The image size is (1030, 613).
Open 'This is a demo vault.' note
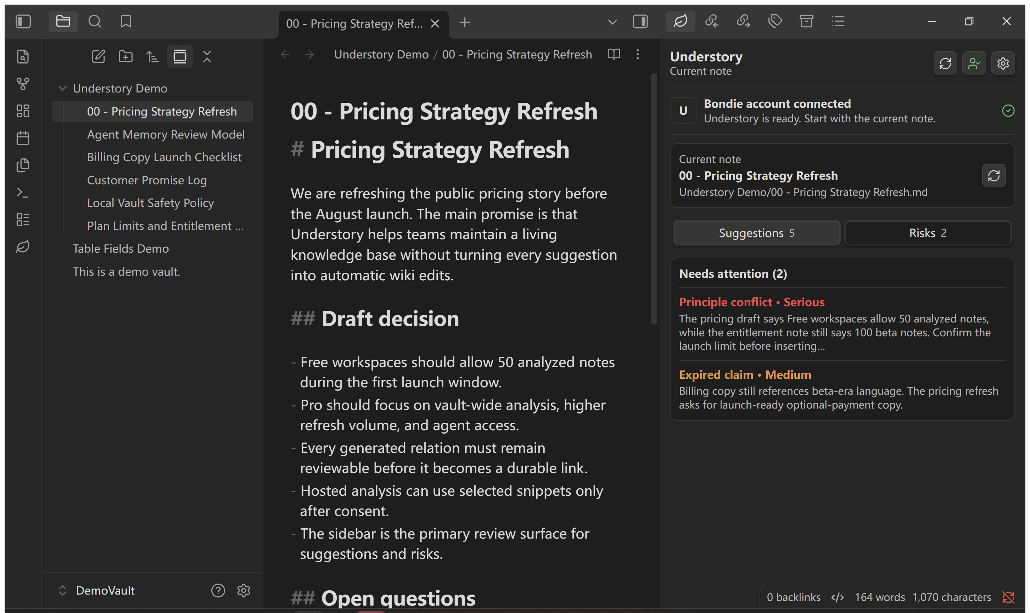pos(127,272)
